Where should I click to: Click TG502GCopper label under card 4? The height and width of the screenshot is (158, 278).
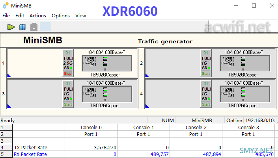[x=243, y=106]
